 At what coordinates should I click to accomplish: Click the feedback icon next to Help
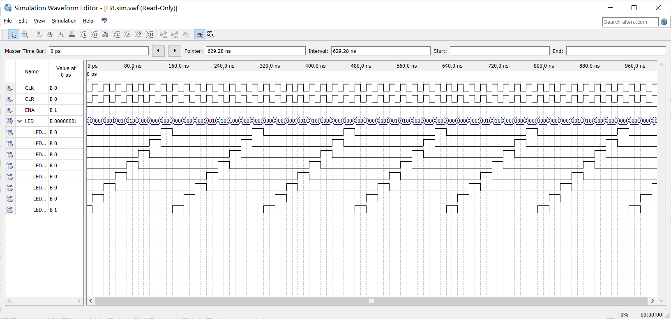pos(104,21)
